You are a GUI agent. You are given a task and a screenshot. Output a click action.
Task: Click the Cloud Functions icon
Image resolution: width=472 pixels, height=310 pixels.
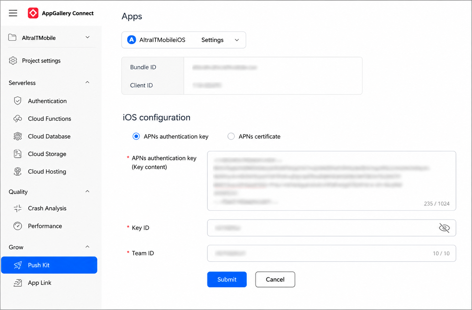click(18, 119)
